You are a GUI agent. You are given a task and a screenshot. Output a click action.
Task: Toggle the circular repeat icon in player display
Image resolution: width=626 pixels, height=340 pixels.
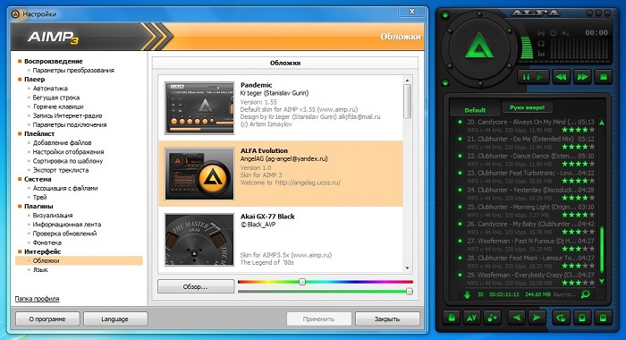(541, 44)
